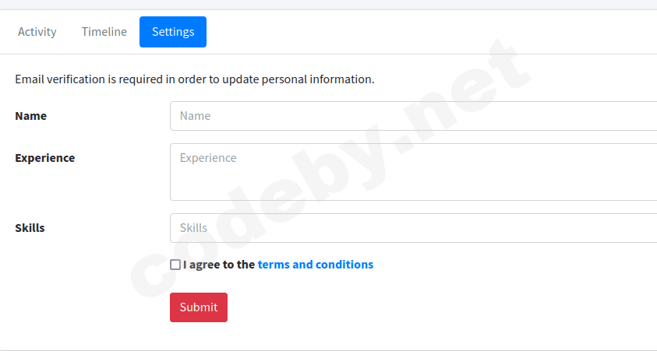Image resolution: width=657 pixels, height=351 pixels.
Task: Click the bold Experience field label
Action: tap(44, 158)
